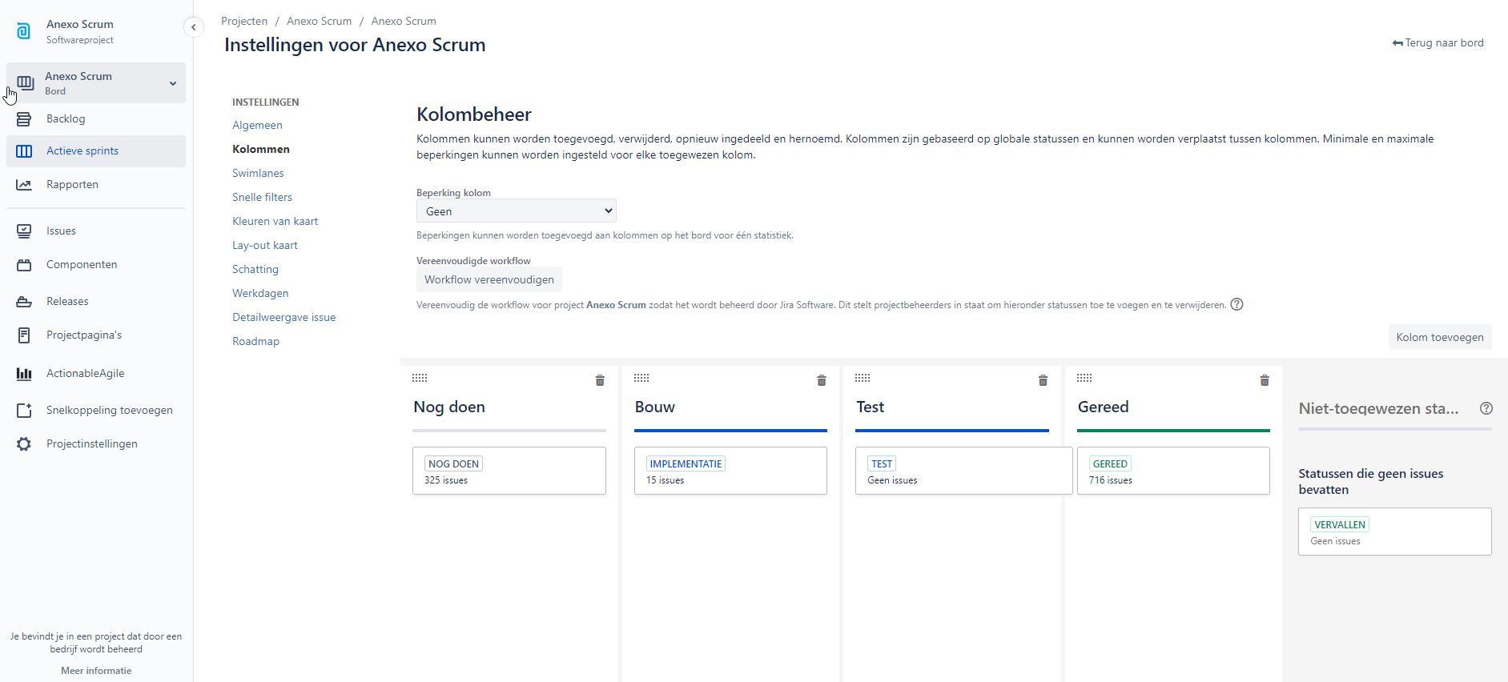The height and width of the screenshot is (682, 1508).
Task: Select the Werkdagen settings tab
Action: [x=260, y=293]
